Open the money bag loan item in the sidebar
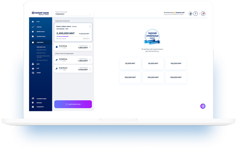 [x=36, y=64]
